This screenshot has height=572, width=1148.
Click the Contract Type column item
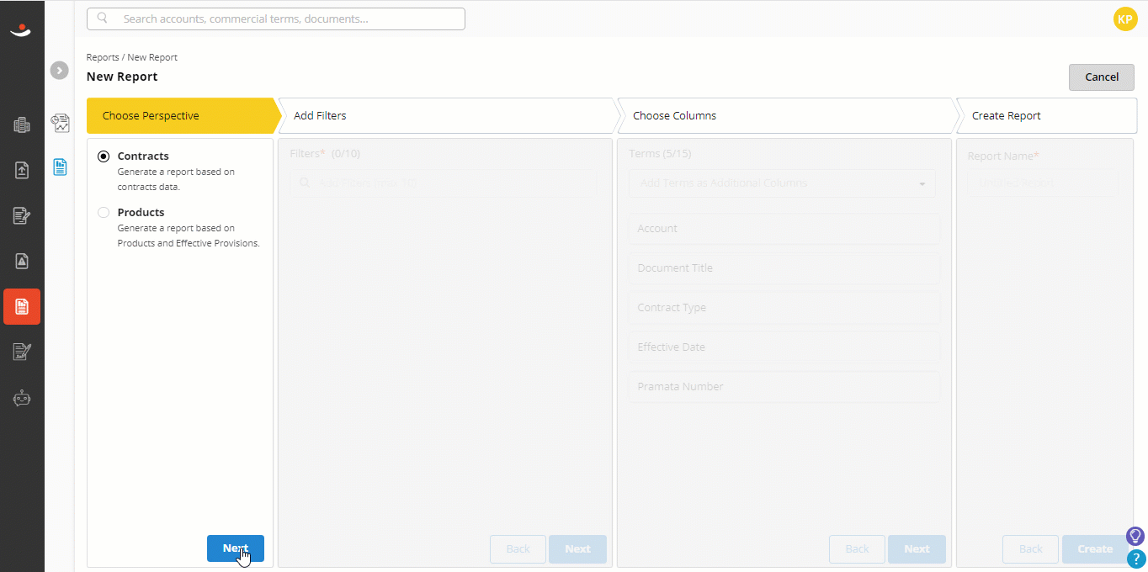coord(784,307)
